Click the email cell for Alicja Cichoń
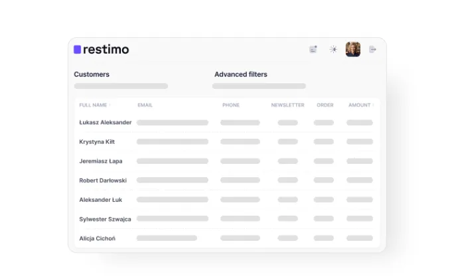454x280 pixels. (167, 238)
